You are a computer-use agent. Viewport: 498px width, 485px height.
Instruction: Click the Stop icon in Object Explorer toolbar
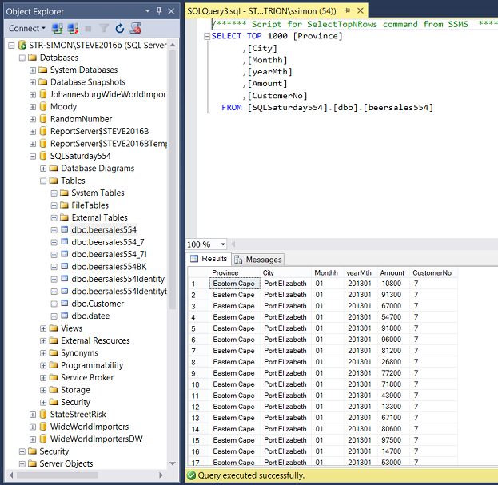[x=88, y=28]
